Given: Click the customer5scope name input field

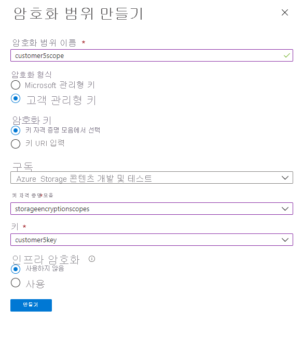Looking at the screenshot, I should click(x=151, y=55).
